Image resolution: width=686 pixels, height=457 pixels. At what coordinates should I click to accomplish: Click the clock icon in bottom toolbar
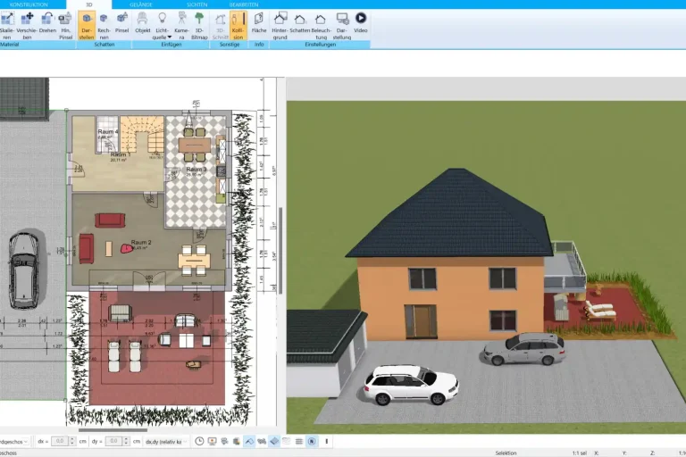pos(199,441)
